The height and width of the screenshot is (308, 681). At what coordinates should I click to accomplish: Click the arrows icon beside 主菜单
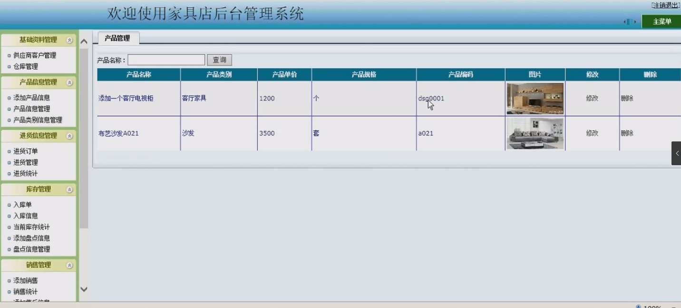coord(630,22)
